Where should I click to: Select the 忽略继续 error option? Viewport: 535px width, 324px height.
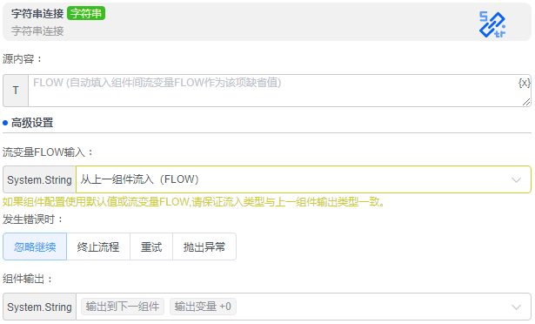[35, 246]
